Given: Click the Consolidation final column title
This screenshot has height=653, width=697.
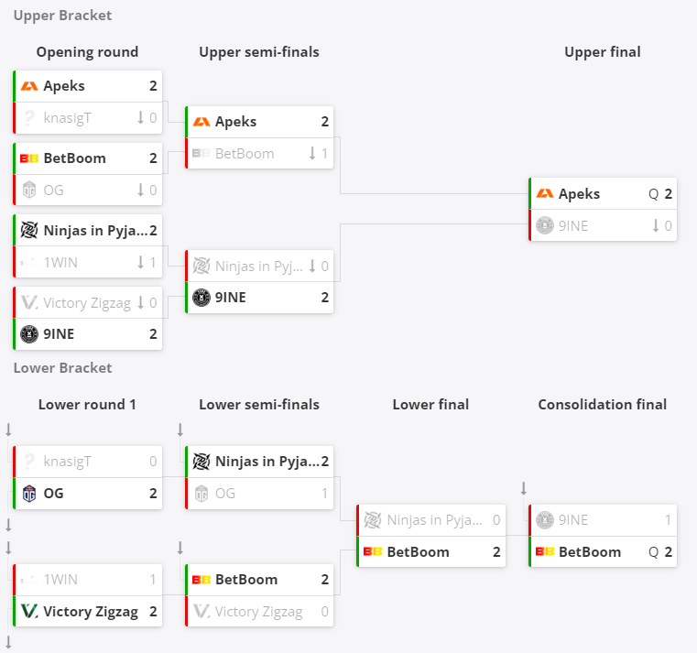Looking at the screenshot, I should (603, 405).
